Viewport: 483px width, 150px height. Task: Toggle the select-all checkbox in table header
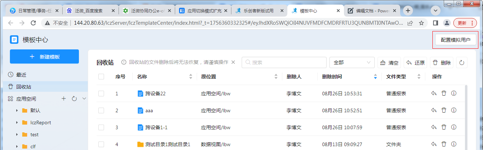(101, 77)
